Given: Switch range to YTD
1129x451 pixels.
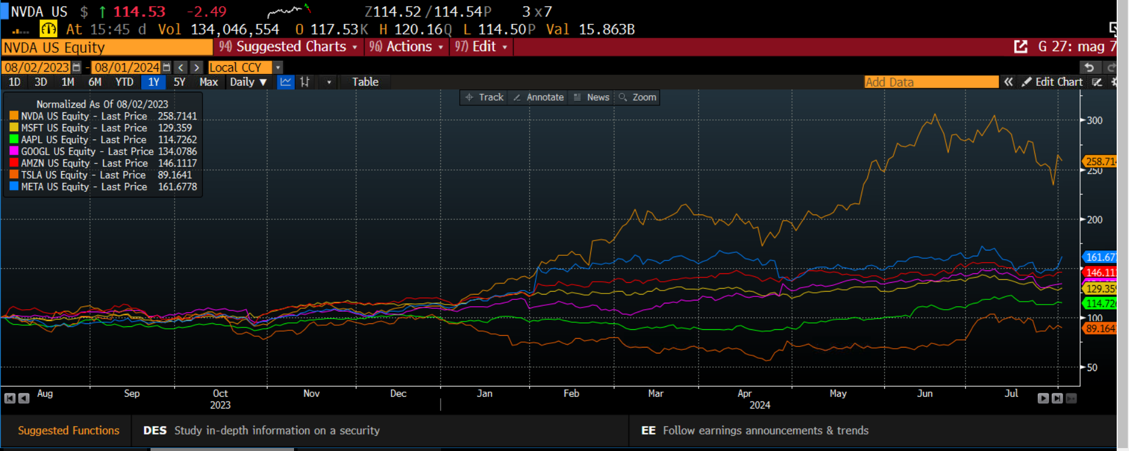Looking at the screenshot, I should (124, 82).
